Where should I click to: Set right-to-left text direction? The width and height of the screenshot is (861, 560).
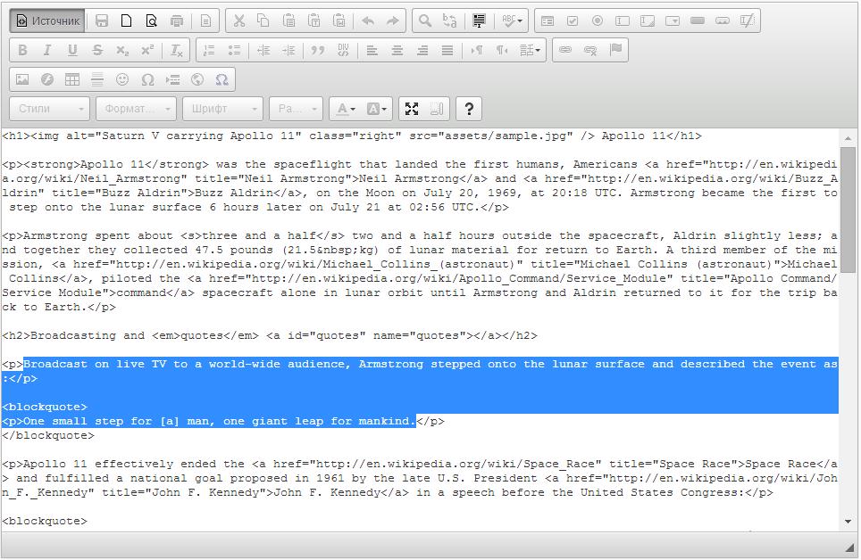tap(501, 50)
